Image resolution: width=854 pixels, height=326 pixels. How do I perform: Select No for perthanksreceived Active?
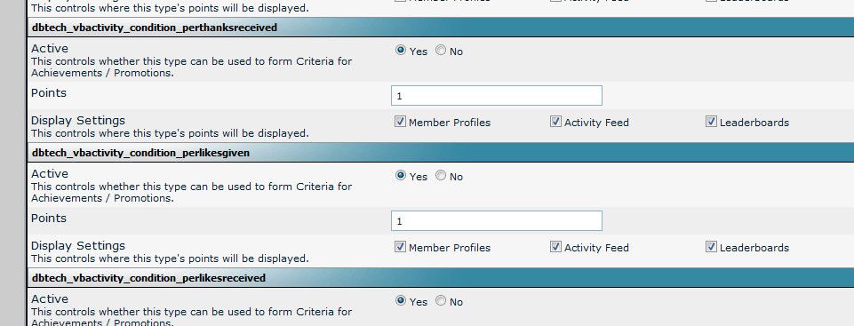[441, 51]
